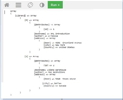Screen dimensions: 123x100
Task: Rotate the editor orientation
Action: tap(30, 5)
